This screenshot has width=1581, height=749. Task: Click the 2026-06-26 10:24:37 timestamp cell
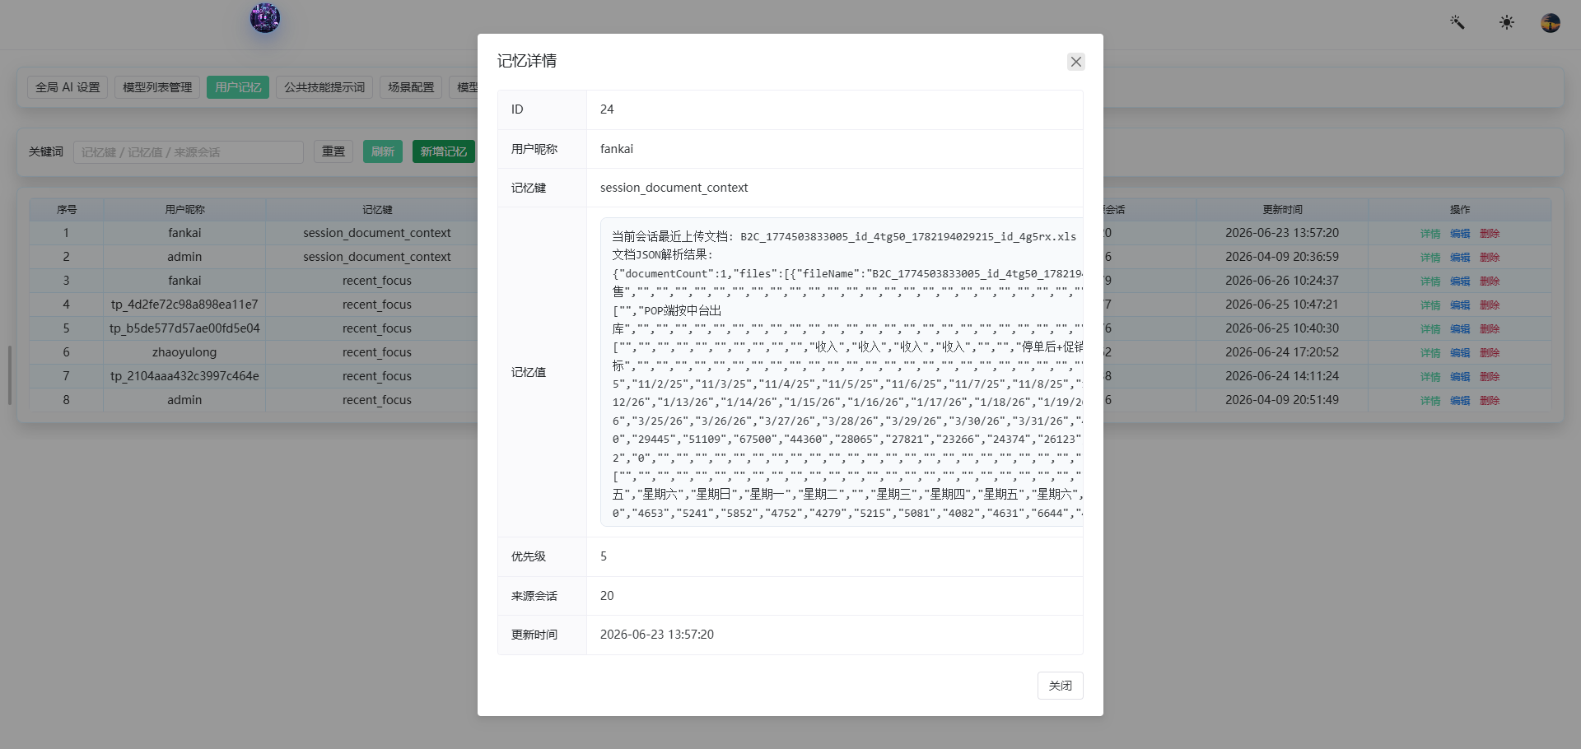click(1282, 281)
